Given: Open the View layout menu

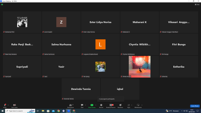Looking at the screenshot, I should coord(197,4).
